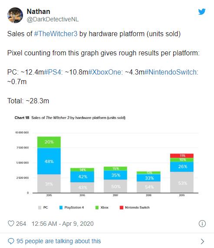This screenshot has height=248, width=214.
Task: Open the #XboxOne hashtag link
Action: point(105,72)
